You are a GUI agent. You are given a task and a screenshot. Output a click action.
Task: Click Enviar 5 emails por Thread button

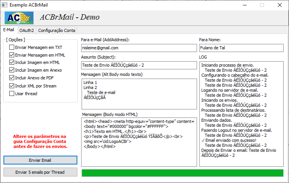pos(40,172)
